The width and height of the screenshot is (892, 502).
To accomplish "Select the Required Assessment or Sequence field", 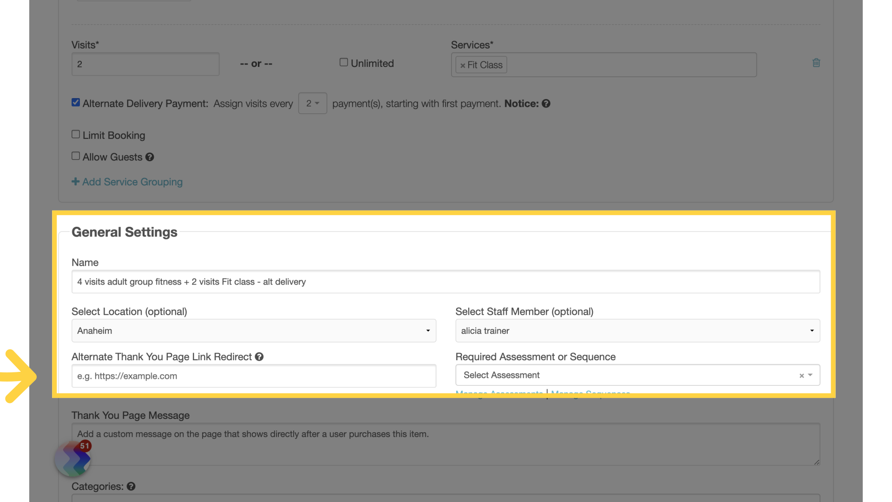I will point(637,375).
